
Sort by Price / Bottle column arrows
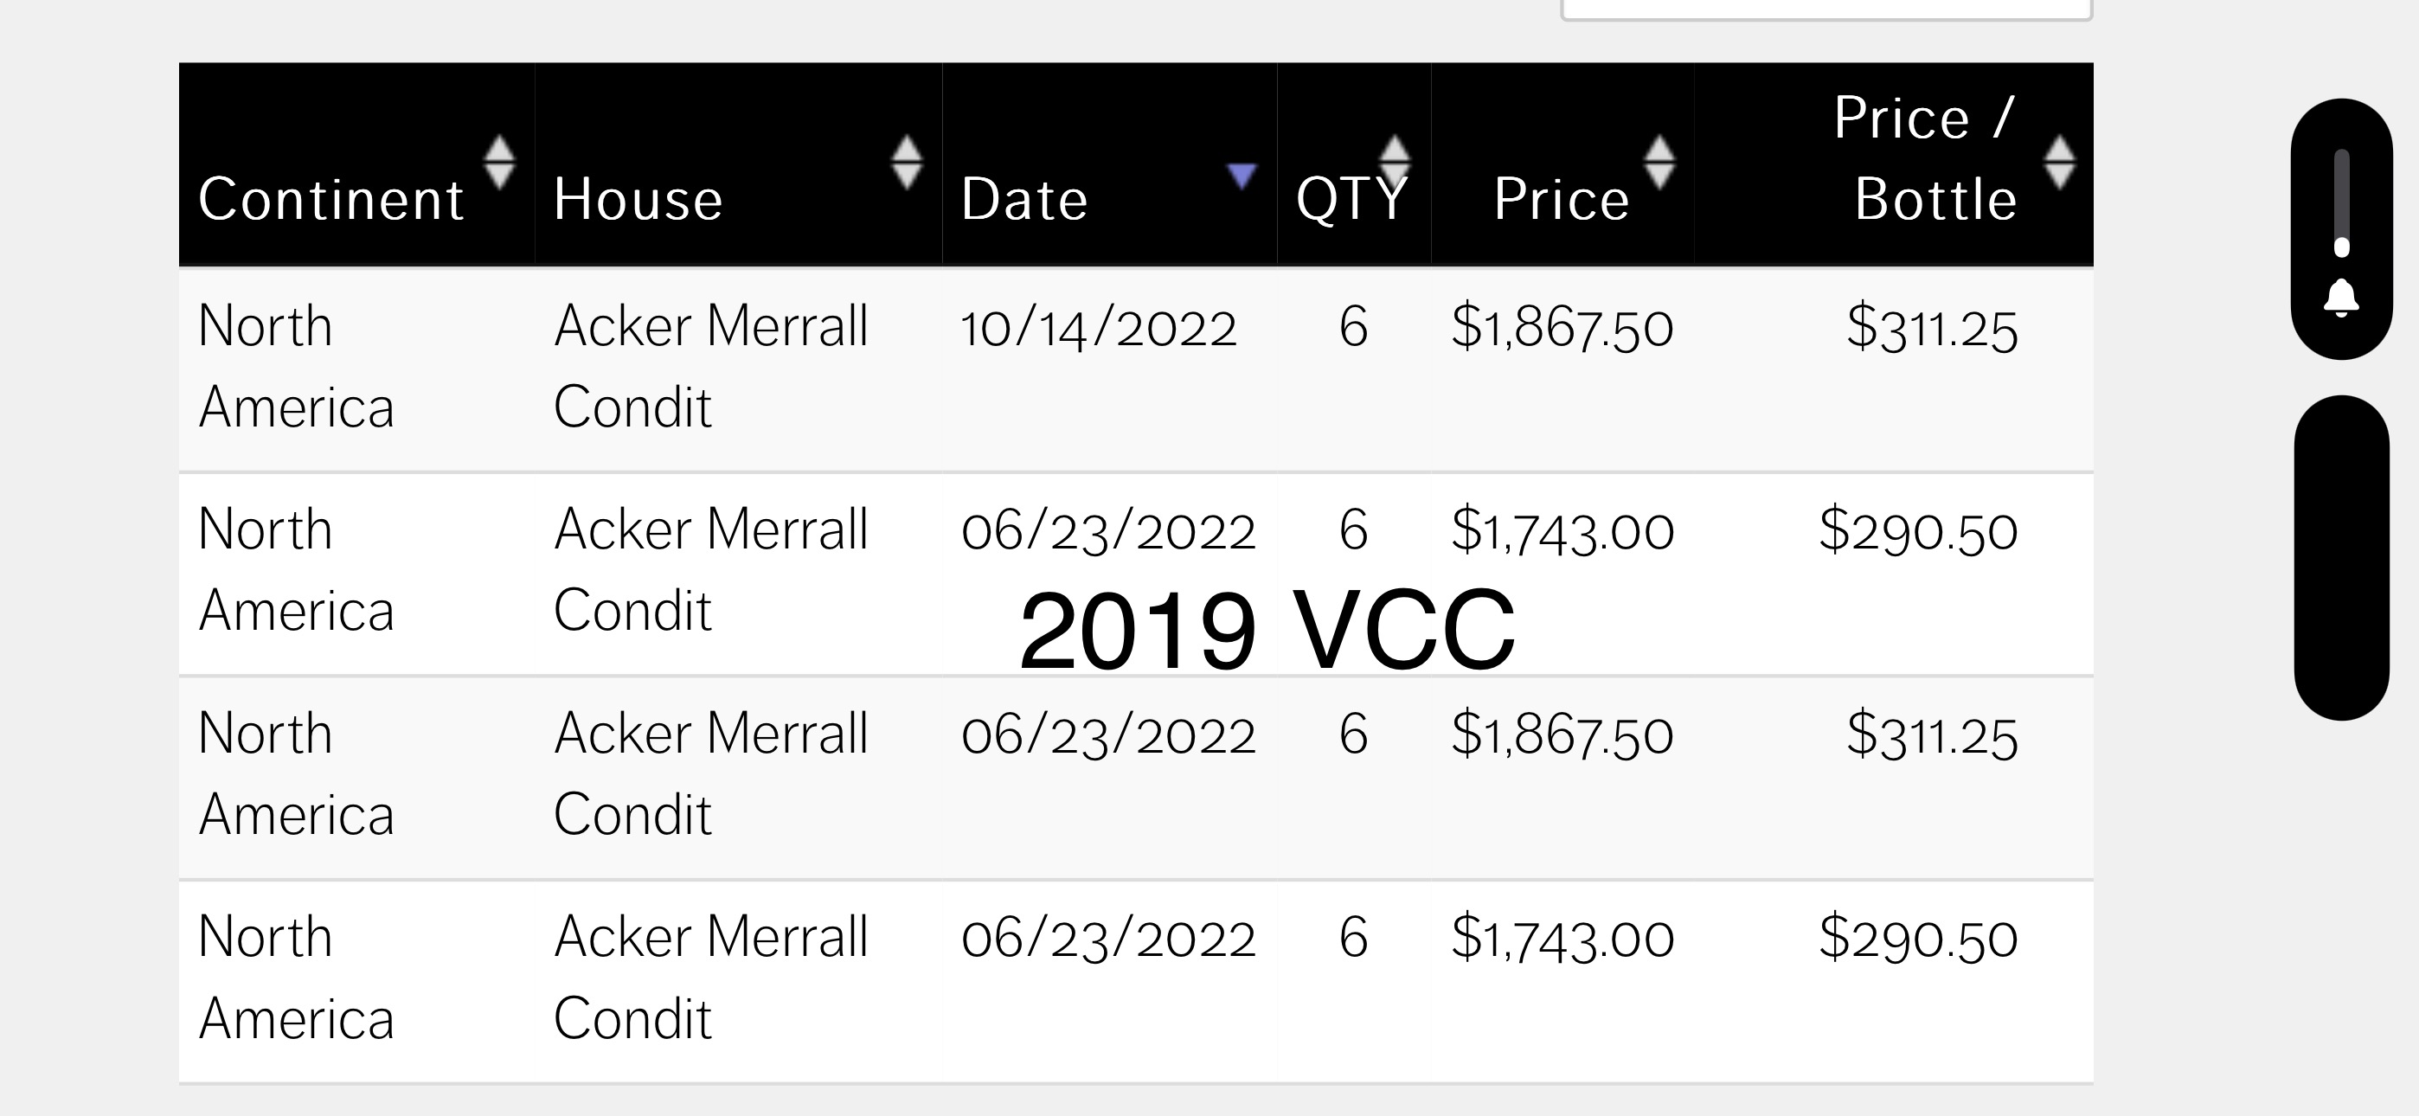click(x=2059, y=163)
